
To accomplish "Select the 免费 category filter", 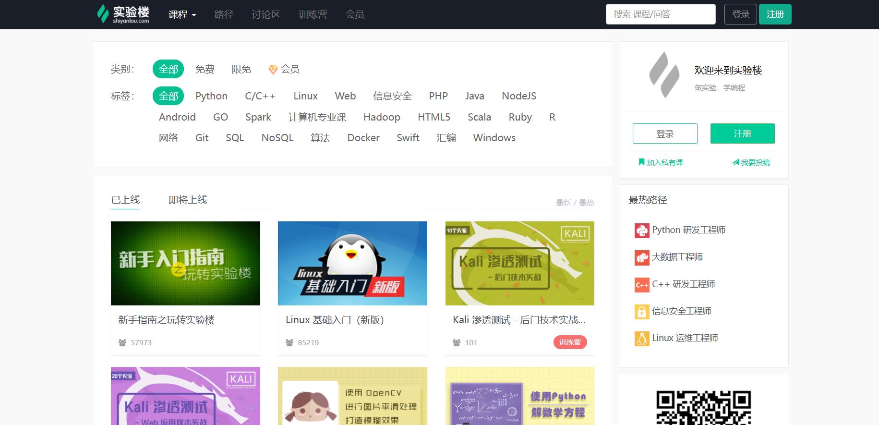I will [205, 69].
